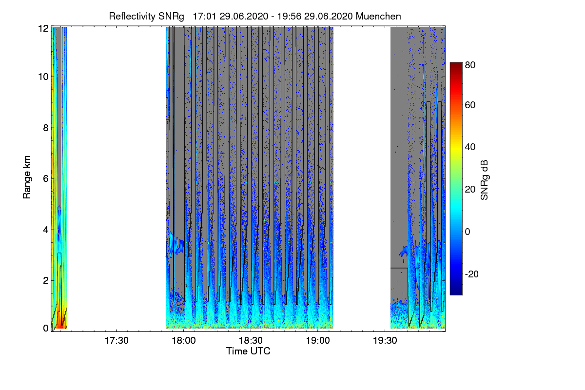Click the 'Muenchen' location in the title
This screenshot has height=390, width=585.
378,16
